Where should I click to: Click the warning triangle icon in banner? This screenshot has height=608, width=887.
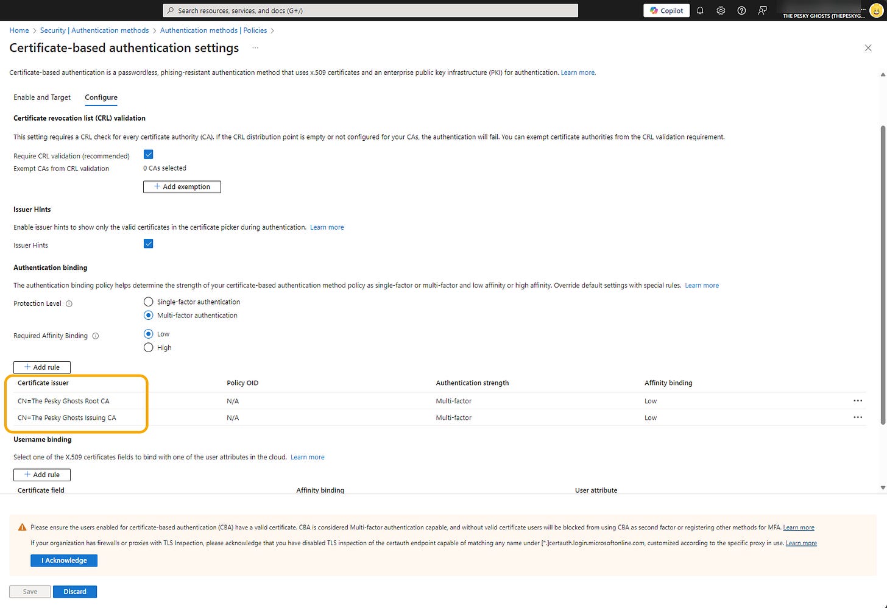pos(22,528)
